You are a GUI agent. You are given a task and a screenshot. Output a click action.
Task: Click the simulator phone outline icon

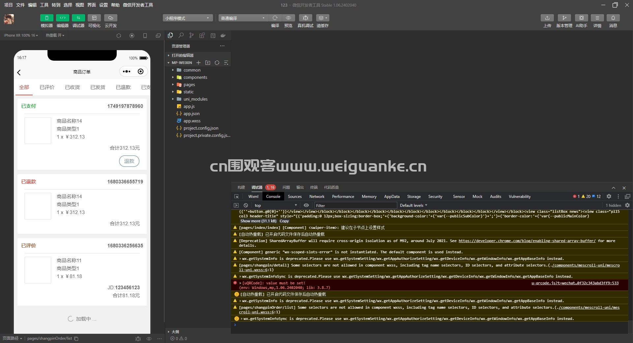click(x=145, y=36)
